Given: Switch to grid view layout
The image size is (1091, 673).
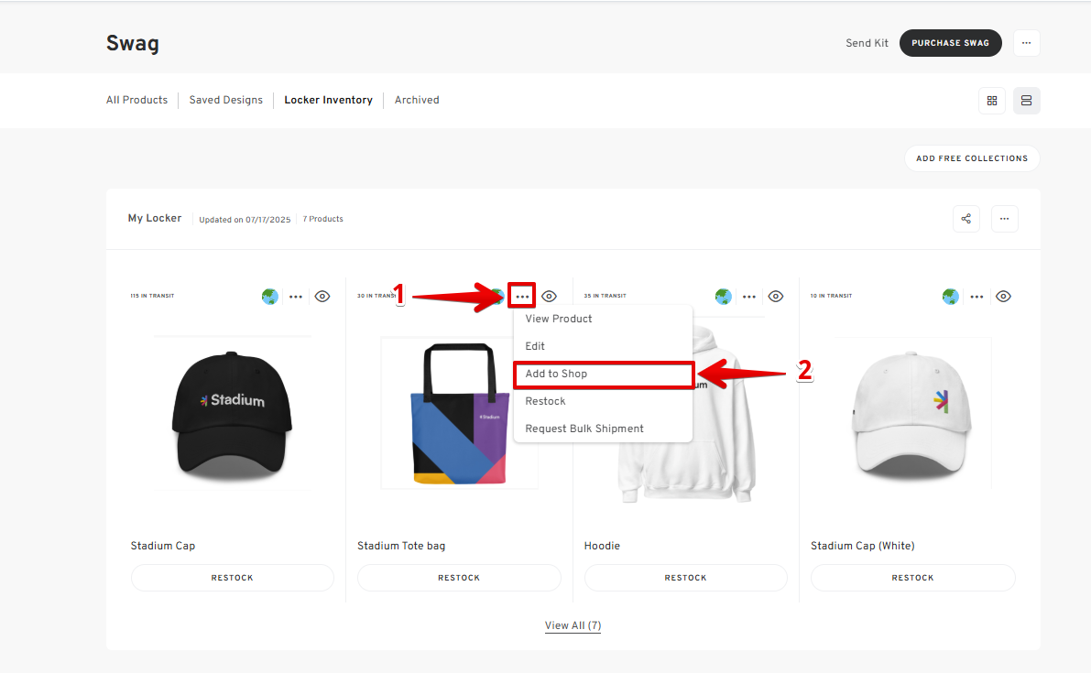Looking at the screenshot, I should [992, 100].
